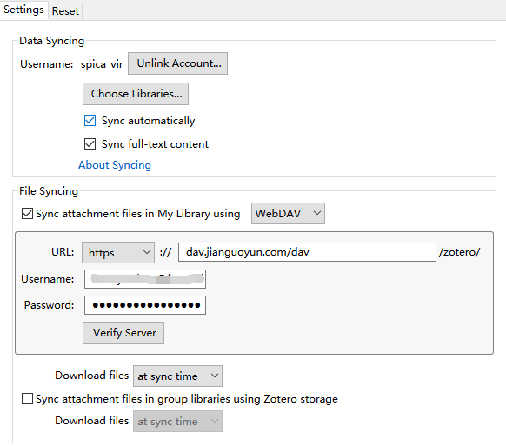Click the Verify Server button
This screenshot has width=506, height=446.
pos(123,333)
